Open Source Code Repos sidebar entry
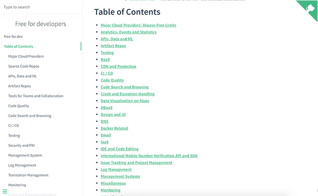The height and width of the screenshot is (196, 318). 24,66
